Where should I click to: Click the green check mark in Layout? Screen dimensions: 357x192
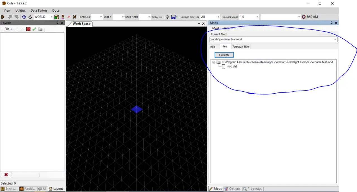[34, 29]
